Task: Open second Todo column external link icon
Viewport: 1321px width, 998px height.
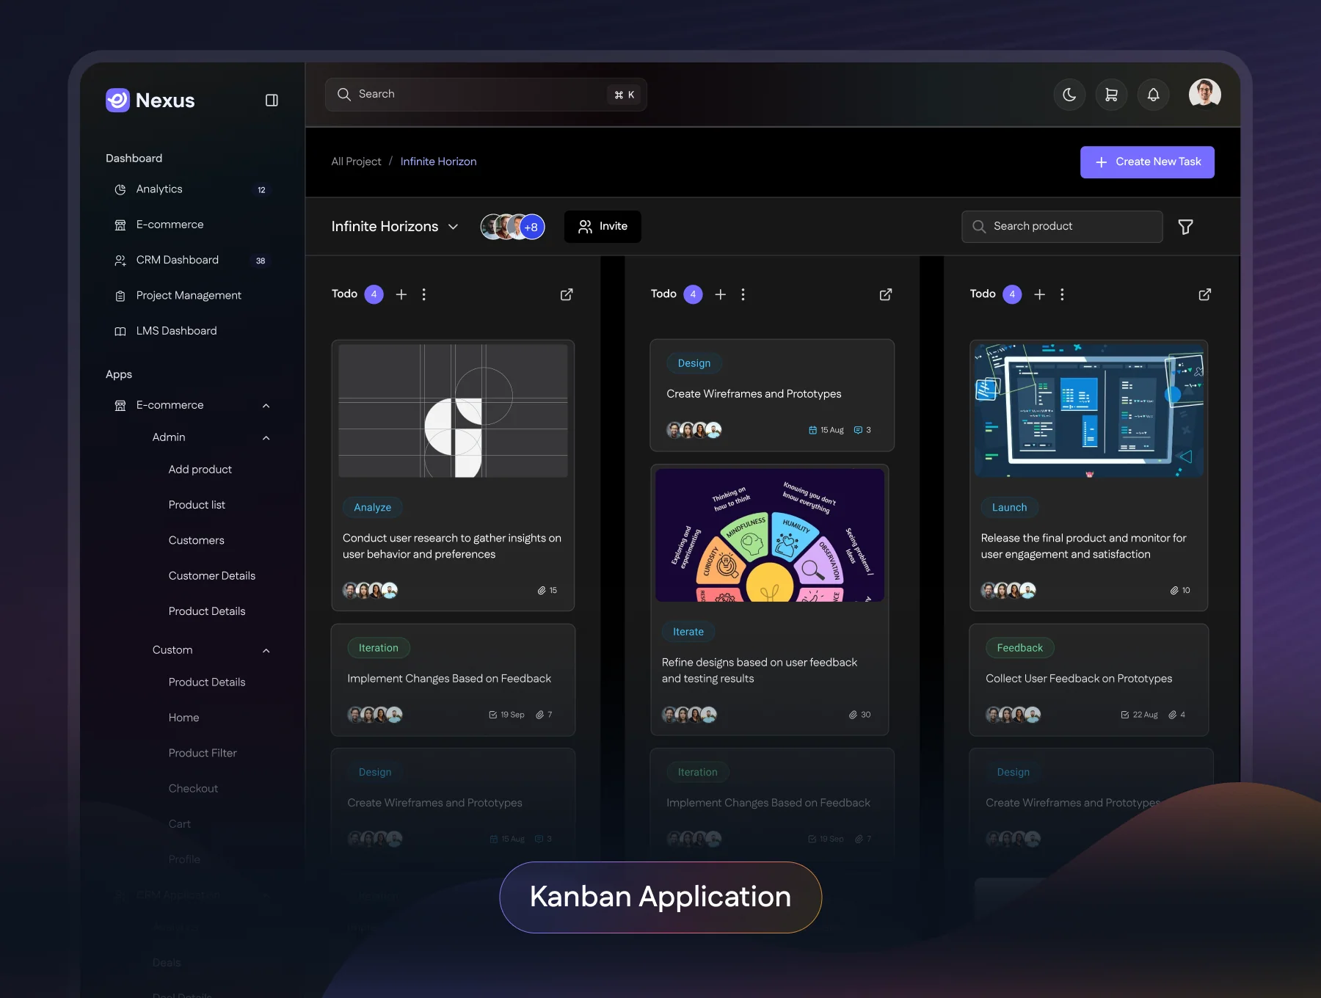Action: 886,294
